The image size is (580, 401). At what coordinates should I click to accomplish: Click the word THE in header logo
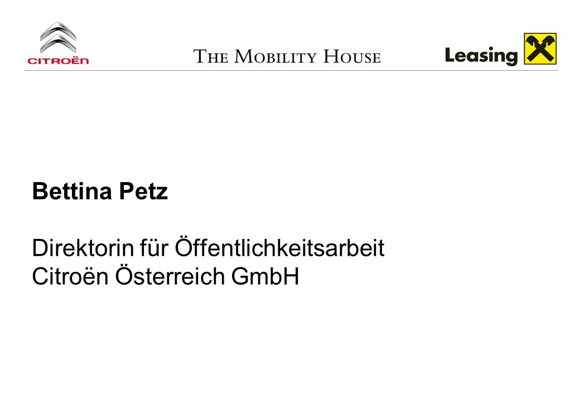coord(210,56)
